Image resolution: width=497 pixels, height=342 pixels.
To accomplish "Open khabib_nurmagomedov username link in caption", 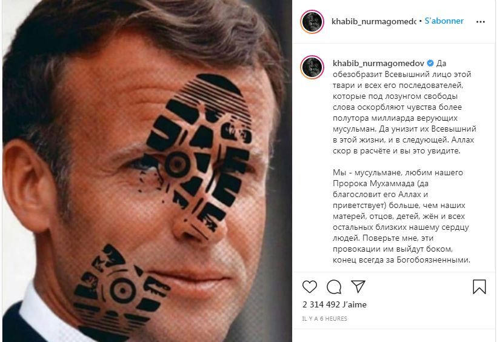I will coord(378,64).
